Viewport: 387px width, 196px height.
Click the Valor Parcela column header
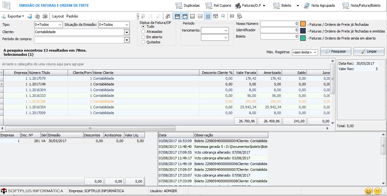point(245,73)
